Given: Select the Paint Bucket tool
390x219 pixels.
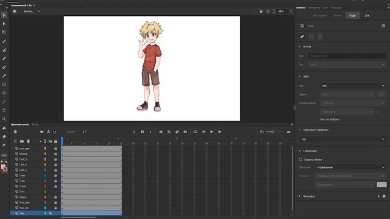Looking at the screenshot, I should pyautogui.click(x=4, y=128).
